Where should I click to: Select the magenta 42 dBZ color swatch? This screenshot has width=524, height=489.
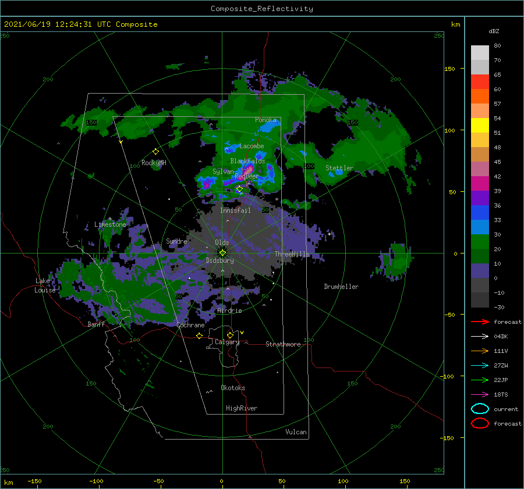click(x=480, y=183)
